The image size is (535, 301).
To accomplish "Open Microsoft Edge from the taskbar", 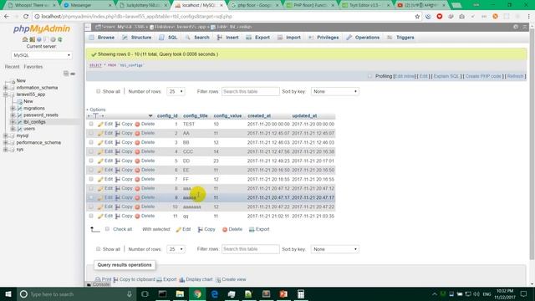I will (x=214, y=293).
